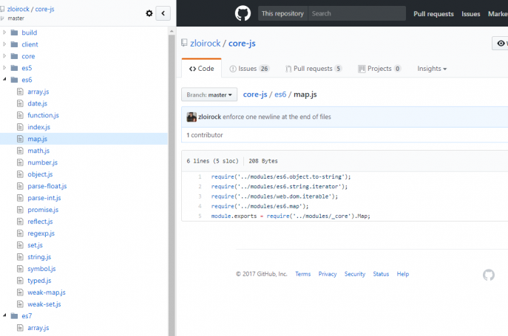The image size is (508, 336).
Task: Collapse the es6 folder arrow
Action: point(4,79)
